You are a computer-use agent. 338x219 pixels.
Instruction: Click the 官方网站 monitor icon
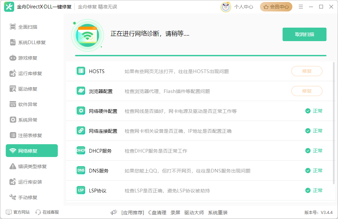(9, 212)
